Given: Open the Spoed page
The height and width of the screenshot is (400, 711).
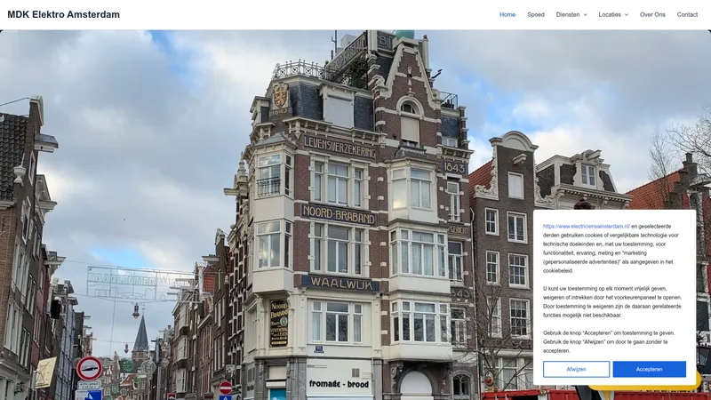Looking at the screenshot, I should pos(536,14).
